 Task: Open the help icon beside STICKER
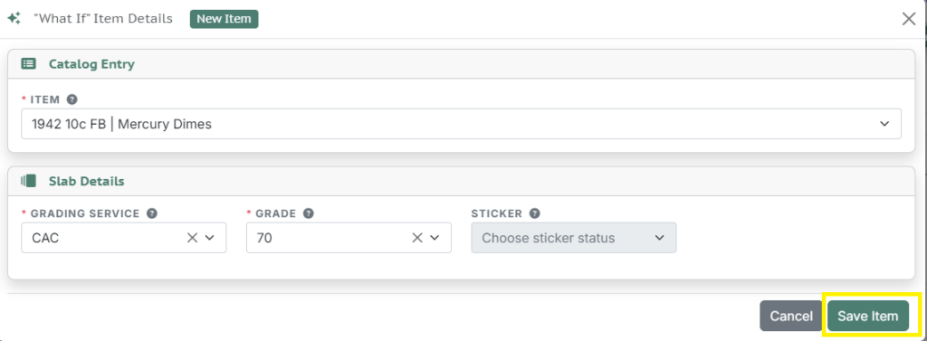(534, 213)
